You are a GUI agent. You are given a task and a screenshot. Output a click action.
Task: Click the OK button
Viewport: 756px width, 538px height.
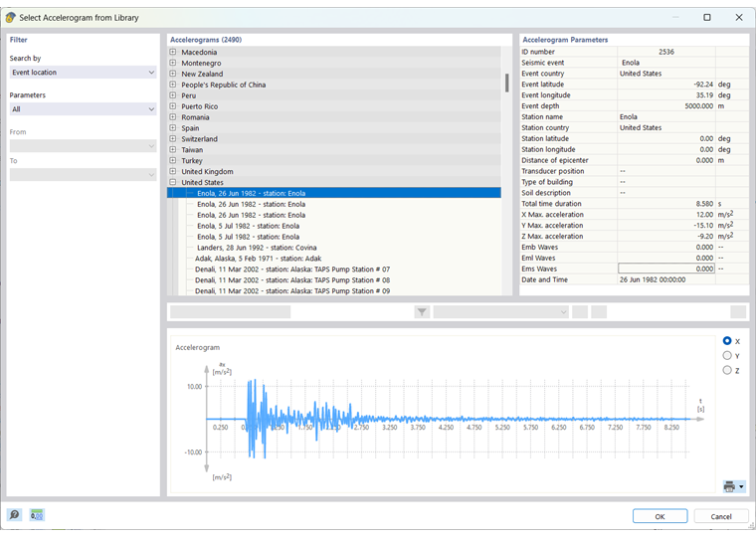pos(660,516)
